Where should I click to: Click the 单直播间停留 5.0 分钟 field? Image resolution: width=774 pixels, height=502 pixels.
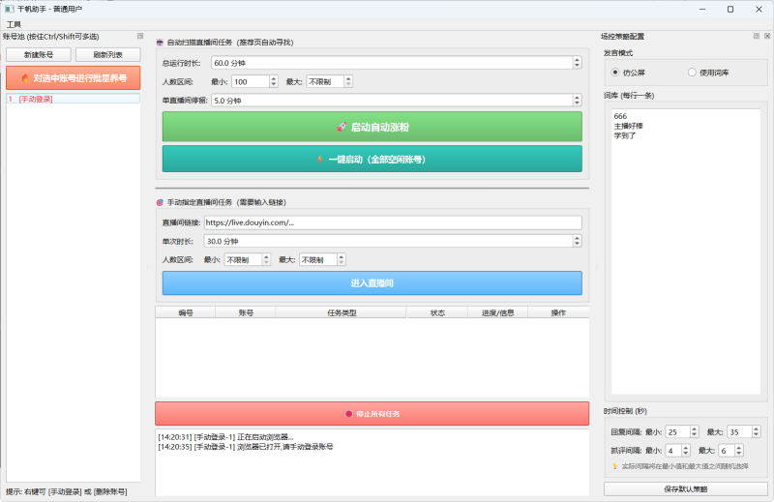[x=392, y=101]
